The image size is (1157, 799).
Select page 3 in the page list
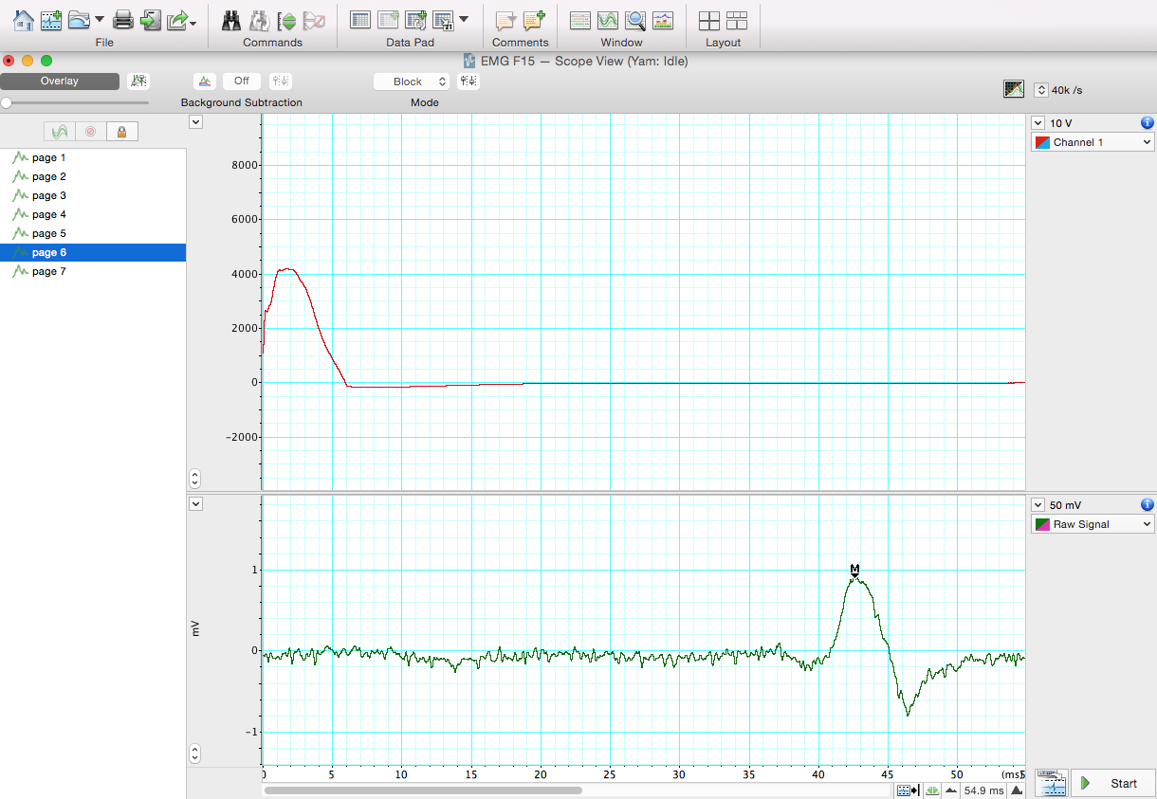coord(49,196)
